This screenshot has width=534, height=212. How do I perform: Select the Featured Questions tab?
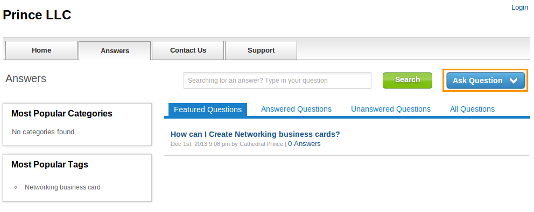[208, 109]
